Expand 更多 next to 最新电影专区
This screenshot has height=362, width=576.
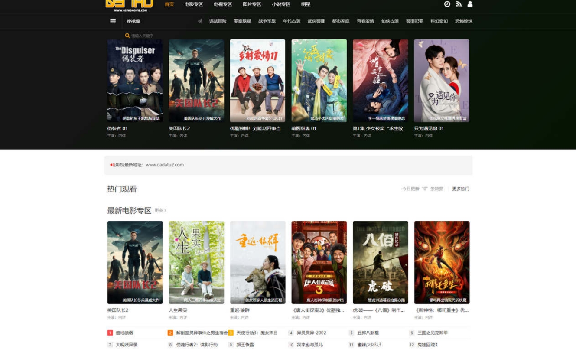tap(160, 210)
